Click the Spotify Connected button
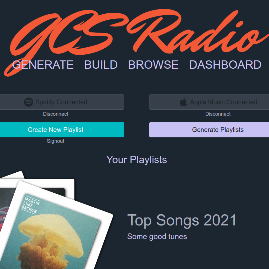 coord(61,102)
